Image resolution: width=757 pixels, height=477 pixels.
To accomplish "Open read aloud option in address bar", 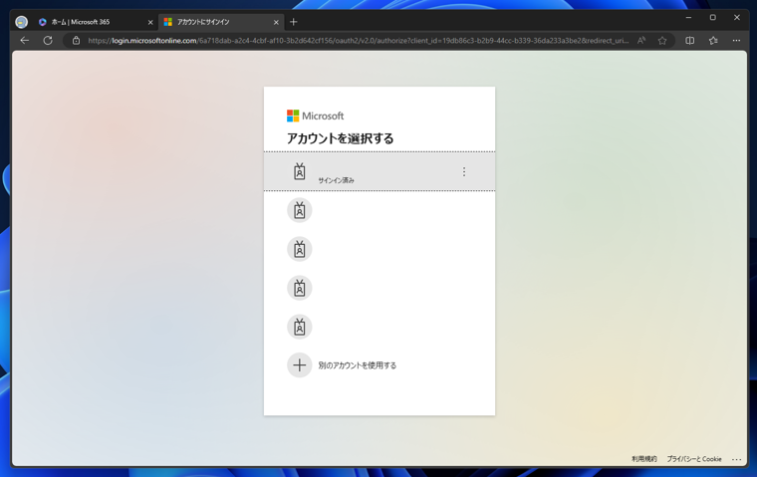I will point(641,41).
